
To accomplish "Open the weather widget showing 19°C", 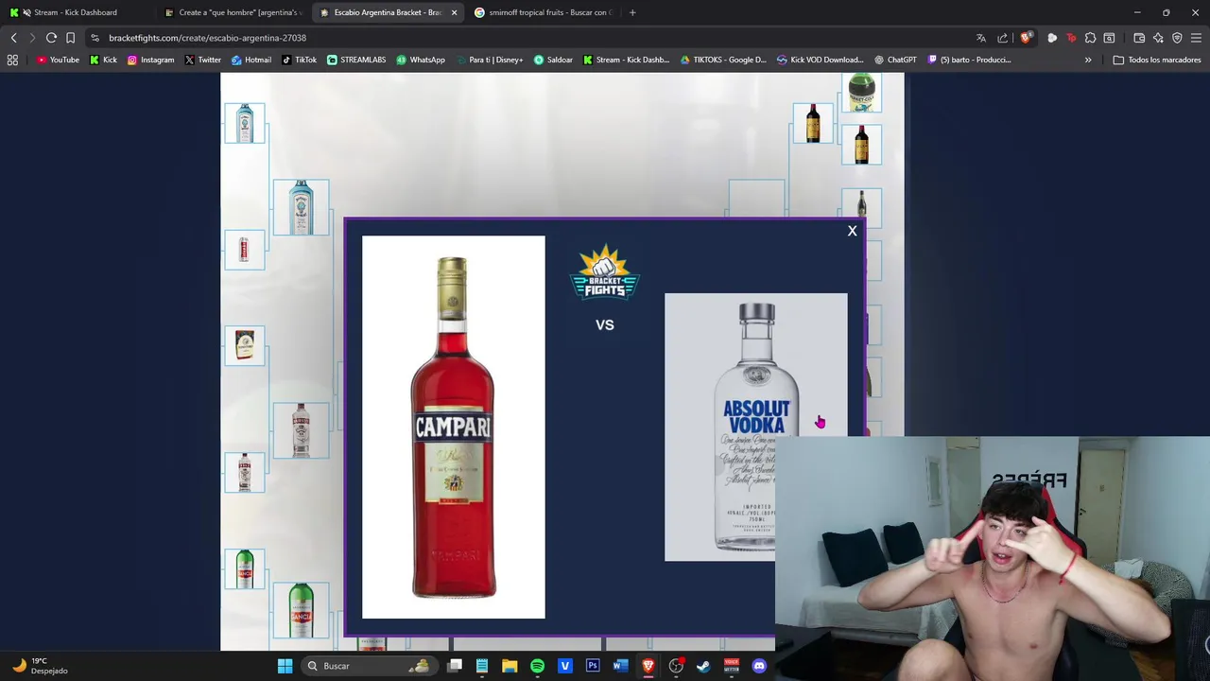I will click(40, 666).
